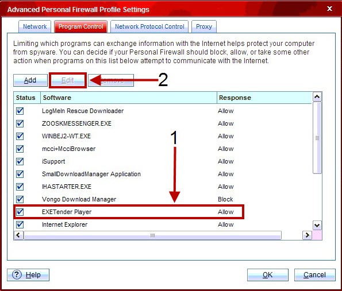Click the Block response of Vongo Download Manager
Image resolution: width=342 pixels, height=291 pixels.
pos(225,199)
